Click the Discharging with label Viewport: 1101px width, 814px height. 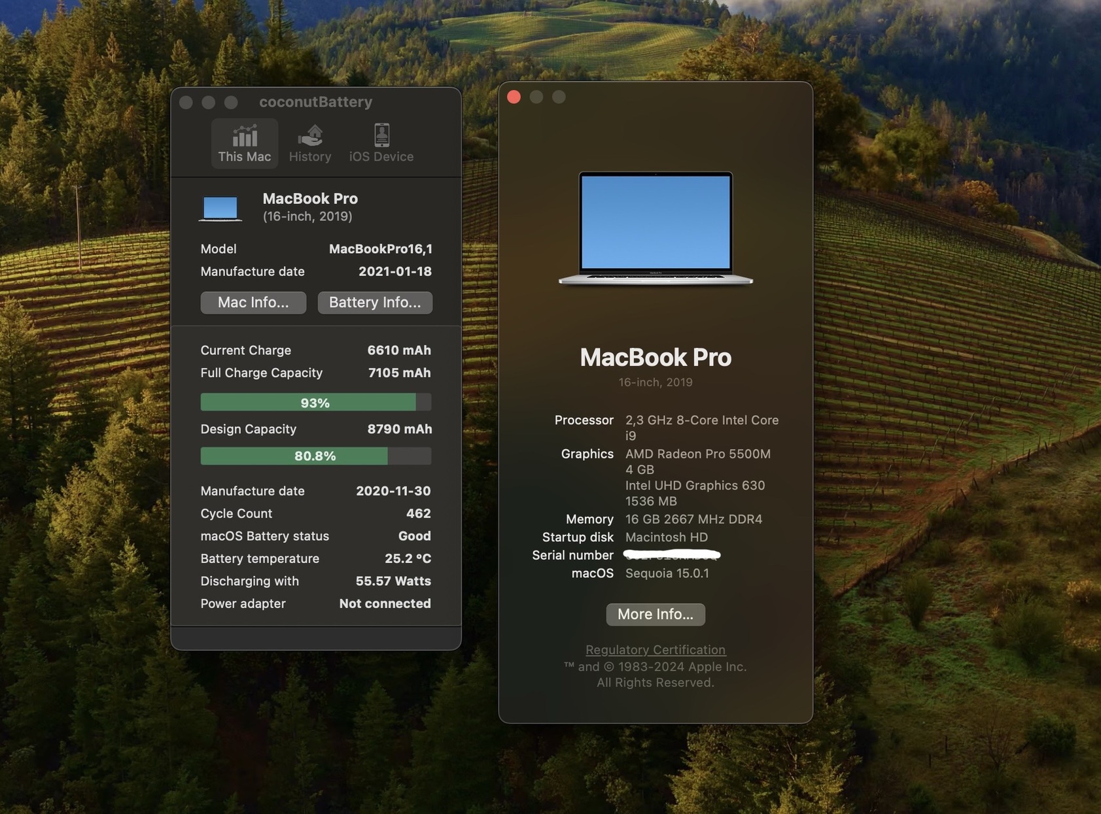click(x=249, y=581)
